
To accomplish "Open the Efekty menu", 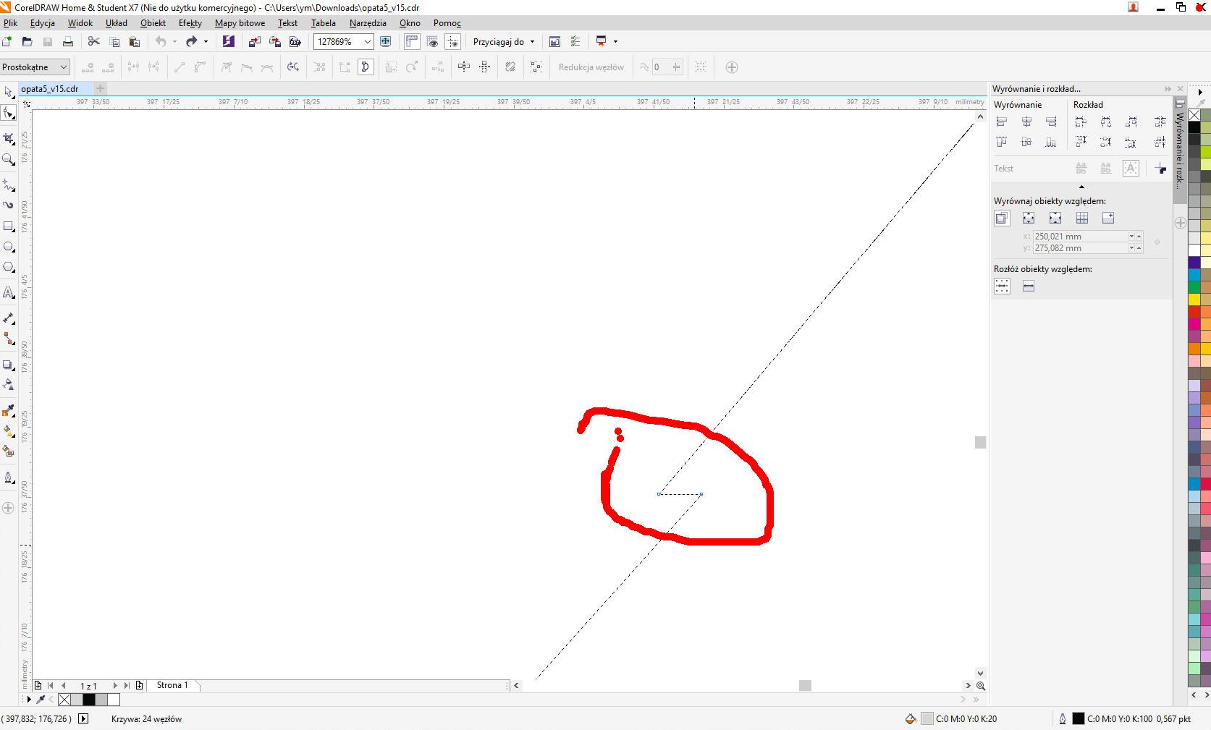I will coord(190,23).
